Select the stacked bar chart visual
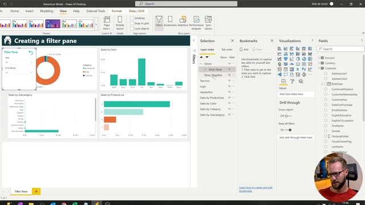This screenshot has height=205, width=365. [x=279, y=48]
